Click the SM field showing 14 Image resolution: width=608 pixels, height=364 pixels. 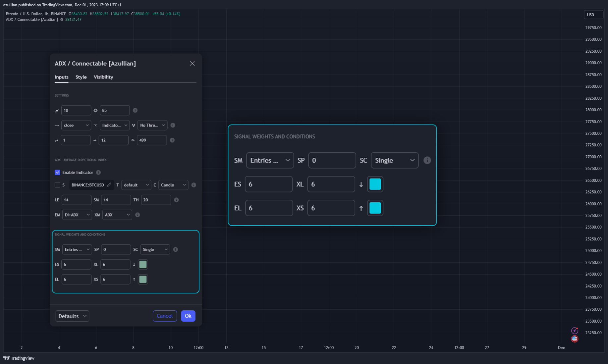[x=116, y=200]
